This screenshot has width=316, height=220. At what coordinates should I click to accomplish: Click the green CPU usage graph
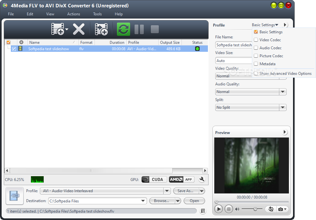click(x=37, y=179)
